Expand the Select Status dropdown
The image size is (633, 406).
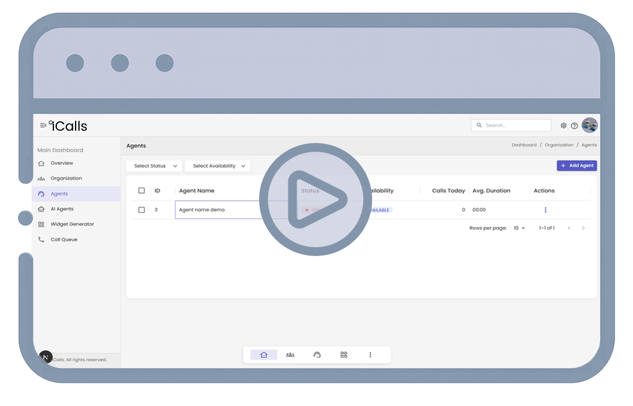tap(154, 166)
